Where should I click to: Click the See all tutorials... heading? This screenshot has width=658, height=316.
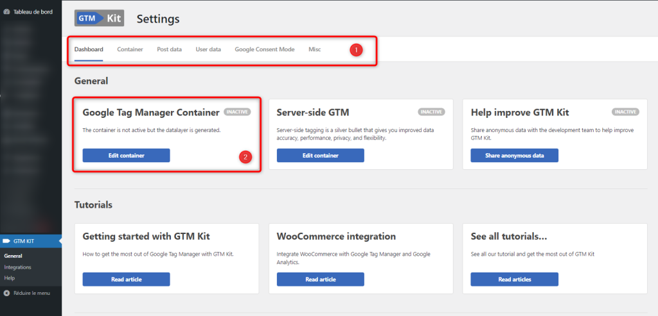509,237
